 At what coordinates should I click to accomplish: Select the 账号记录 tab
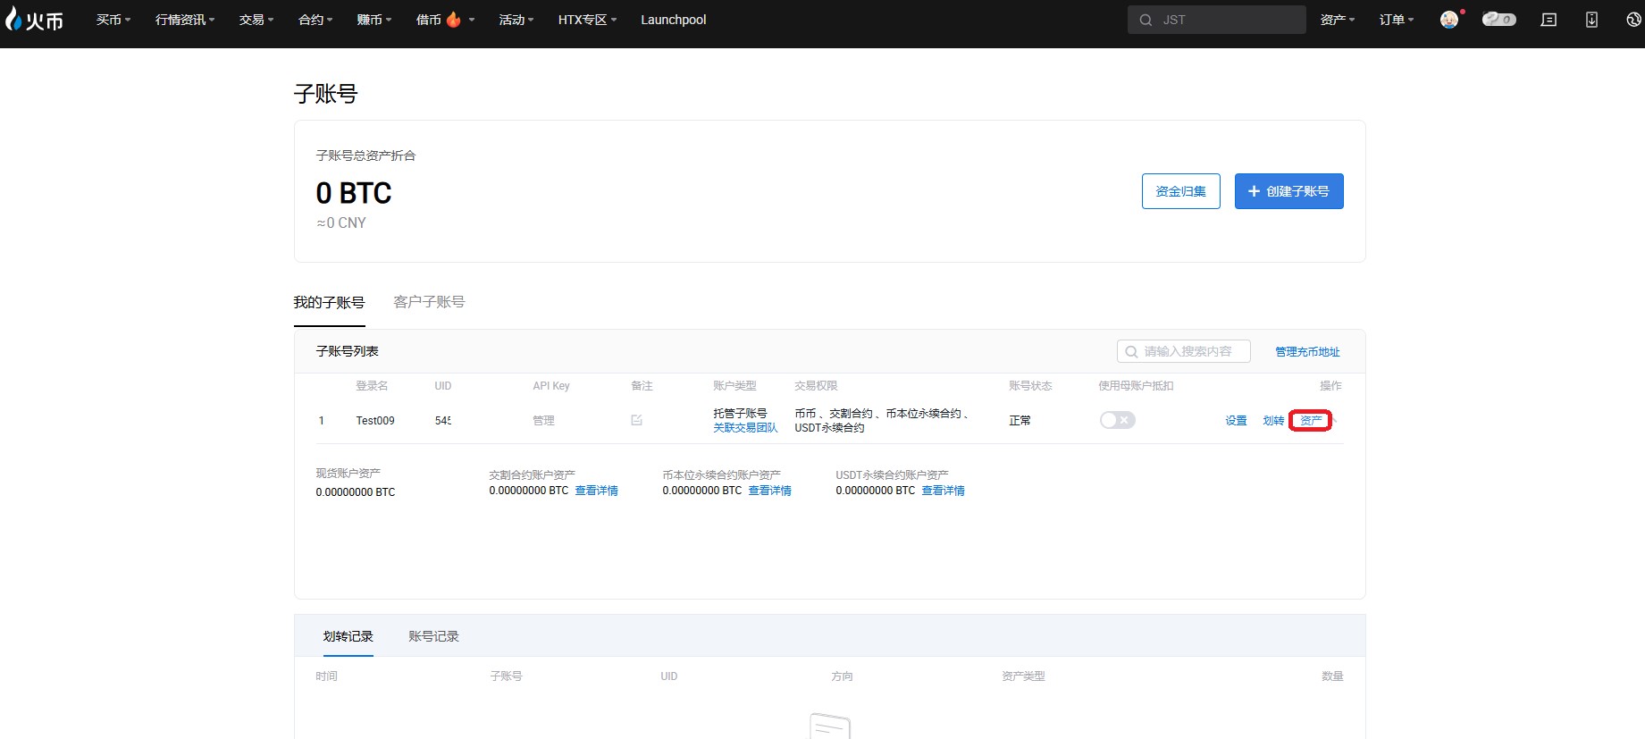(x=433, y=636)
